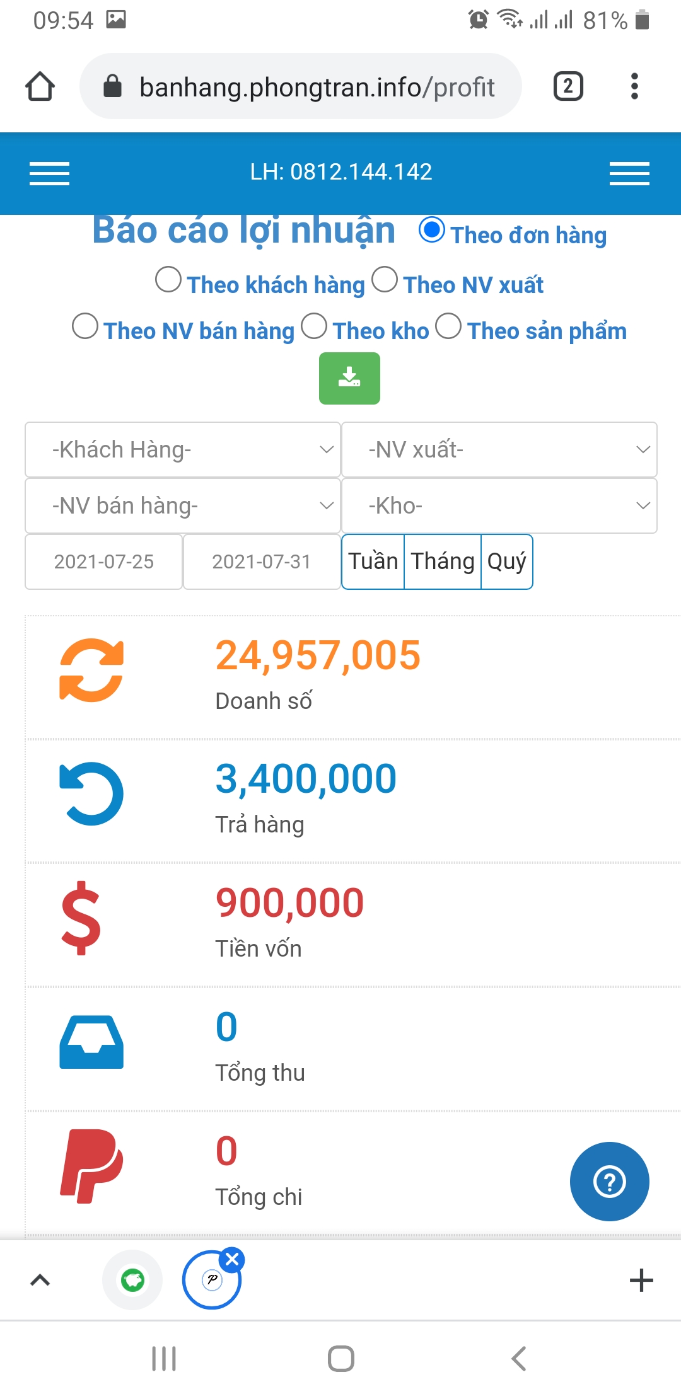Close the floating shortcut with X badge
Viewport: 681px width, 1399px height.
(x=232, y=1260)
